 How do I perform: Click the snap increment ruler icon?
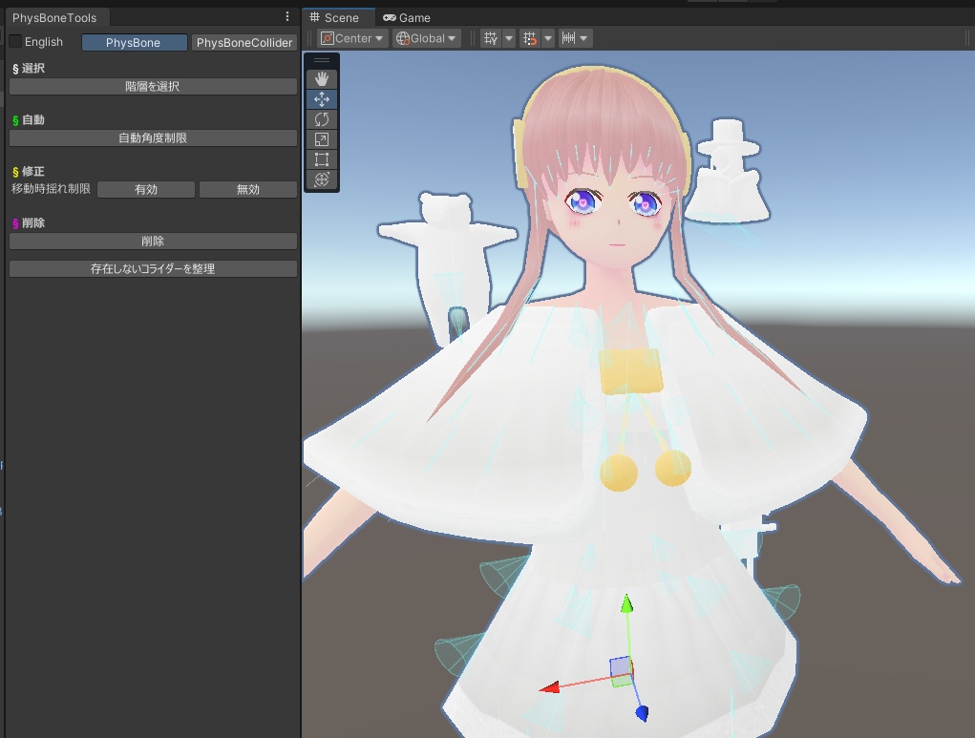pos(568,38)
